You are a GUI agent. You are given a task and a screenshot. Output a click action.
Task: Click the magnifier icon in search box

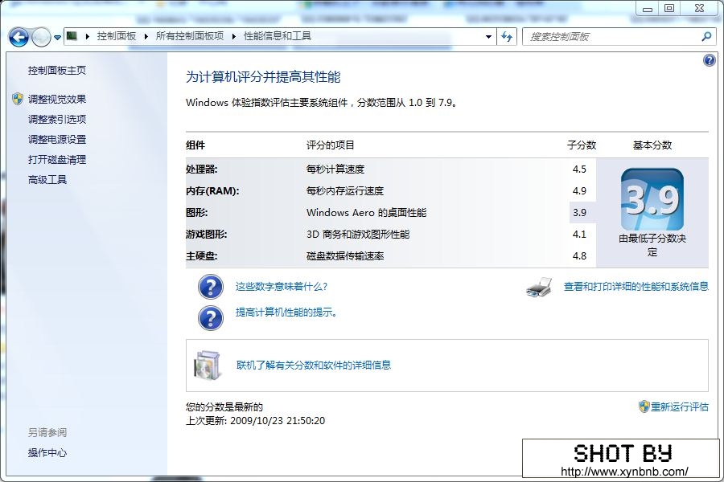point(706,36)
